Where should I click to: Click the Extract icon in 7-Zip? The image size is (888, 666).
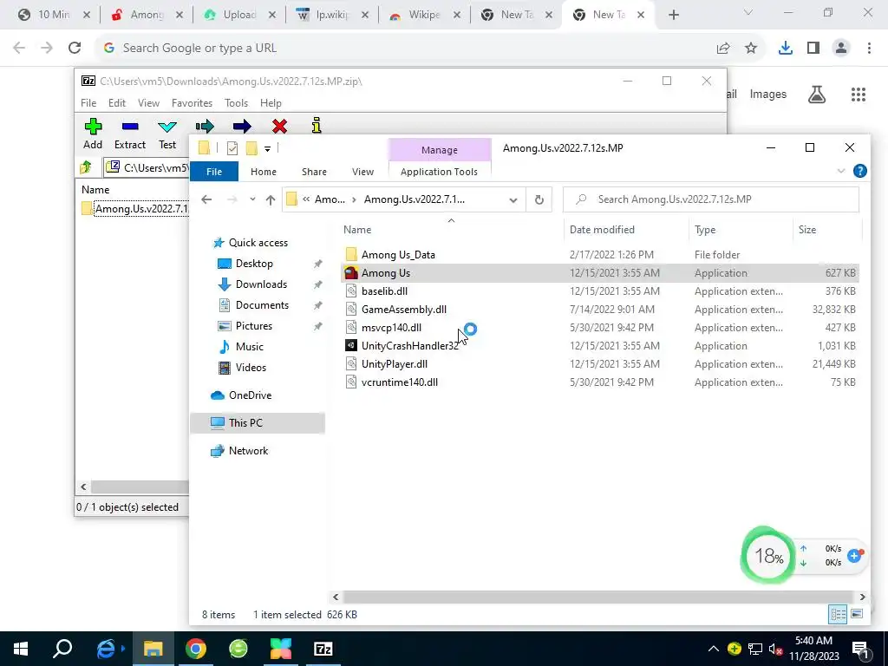tap(130, 127)
